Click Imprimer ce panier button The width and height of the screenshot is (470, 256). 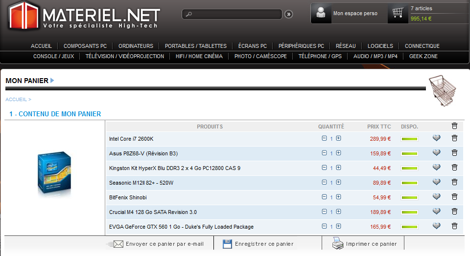click(x=365, y=244)
